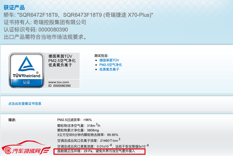Click the red wheel icon in the watermark
Screen dimensions: 233x156
8,151
